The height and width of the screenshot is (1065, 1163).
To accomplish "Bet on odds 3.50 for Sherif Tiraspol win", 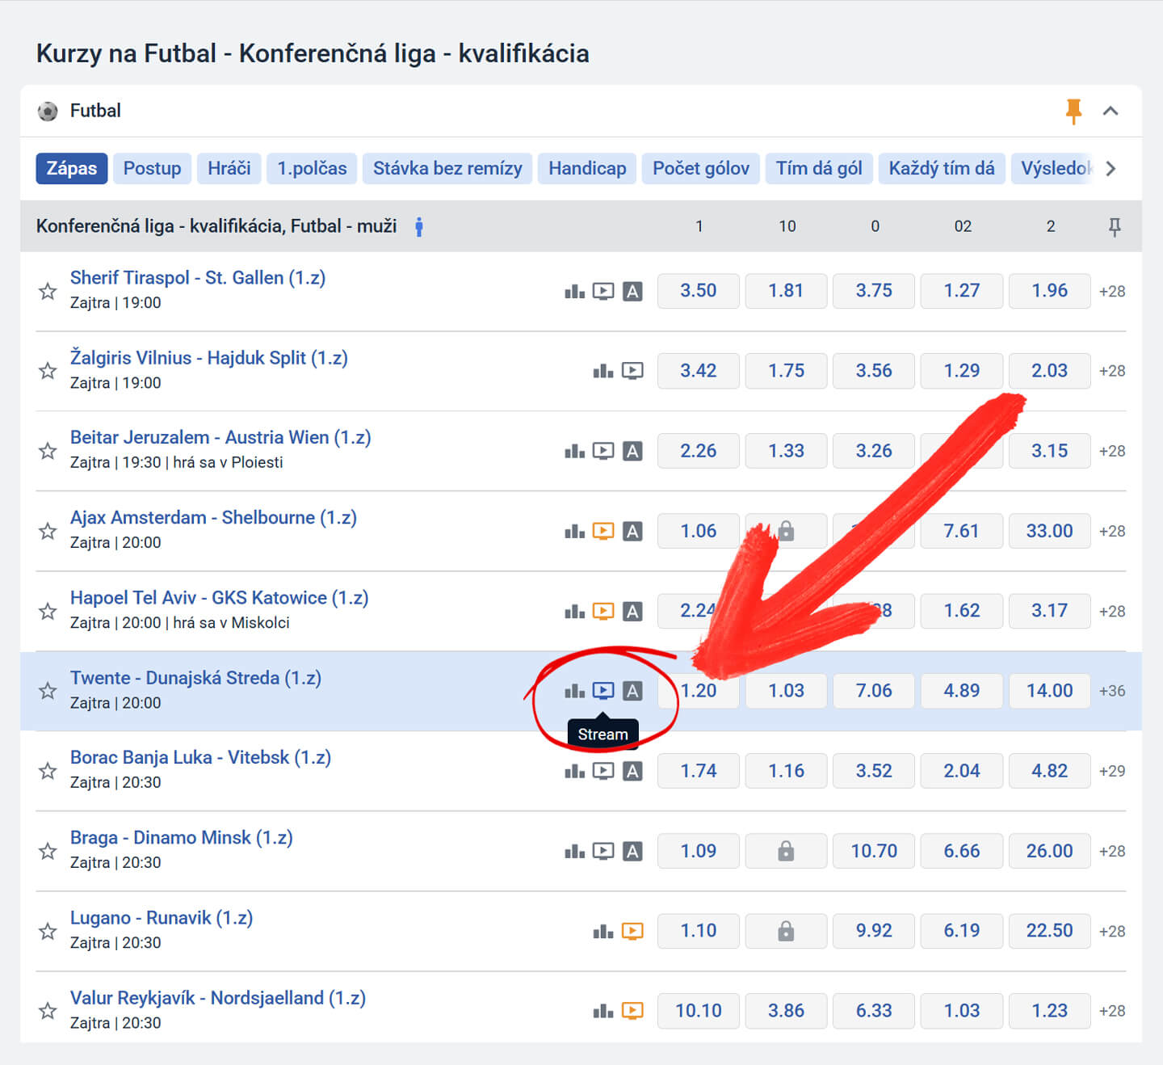I will point(699,291).
